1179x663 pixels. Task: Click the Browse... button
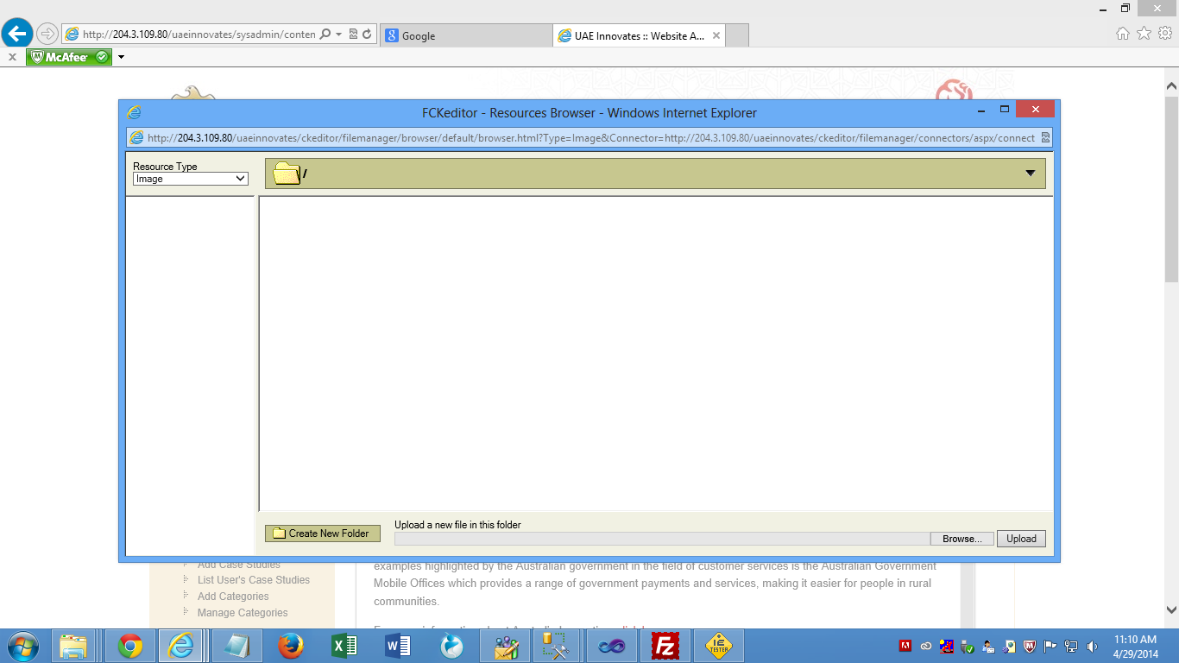(x=961, y=539)
